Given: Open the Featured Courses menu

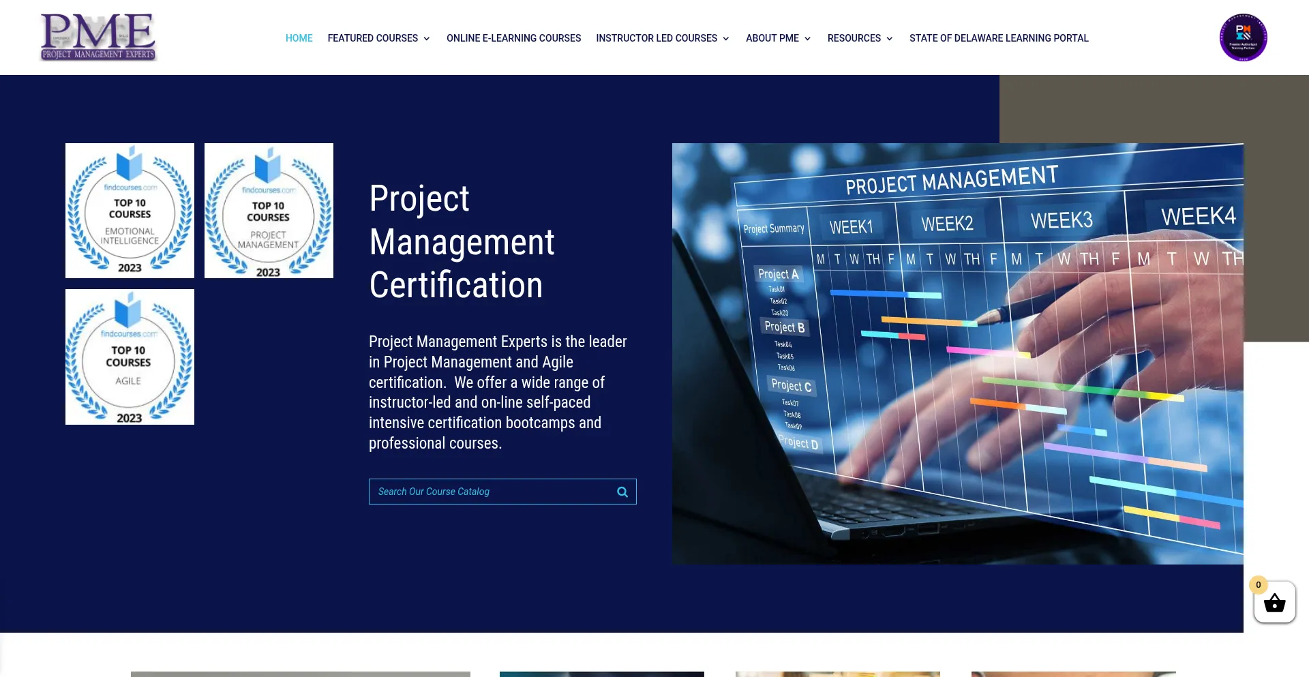Looking at the screenshot, I should coord(372,38).
